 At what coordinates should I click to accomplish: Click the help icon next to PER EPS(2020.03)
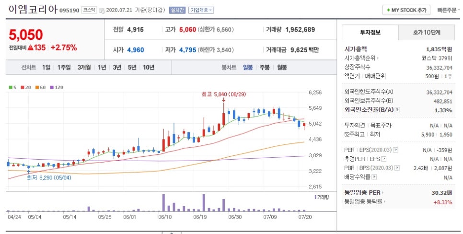click(395, 150)
